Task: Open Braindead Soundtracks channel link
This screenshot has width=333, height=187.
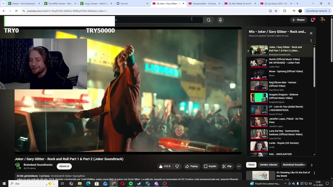Action: click(x=38, y=165)
